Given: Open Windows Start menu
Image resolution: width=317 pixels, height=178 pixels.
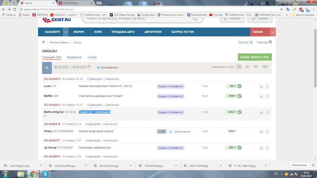Looking at the screenshot, I should click(5, 174).
